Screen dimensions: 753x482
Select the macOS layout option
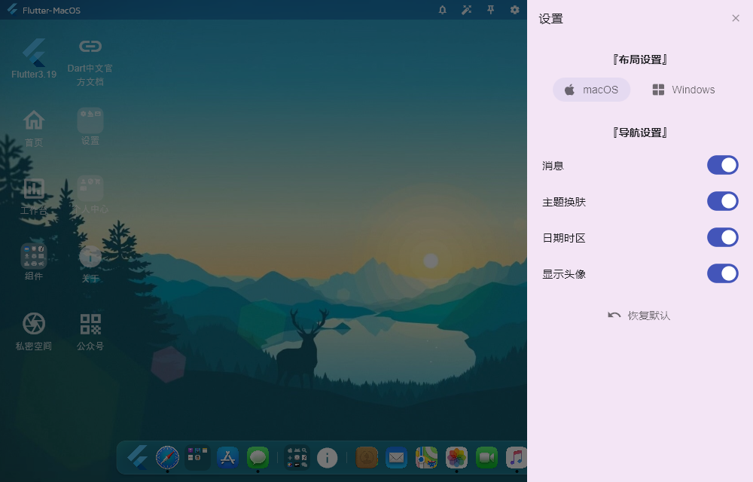pos(592,90)
